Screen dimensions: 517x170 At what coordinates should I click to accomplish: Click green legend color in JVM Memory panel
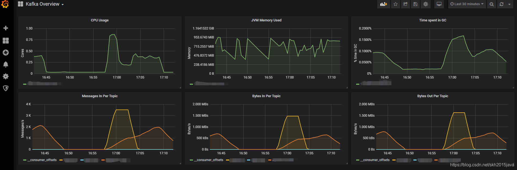[191, 84]
